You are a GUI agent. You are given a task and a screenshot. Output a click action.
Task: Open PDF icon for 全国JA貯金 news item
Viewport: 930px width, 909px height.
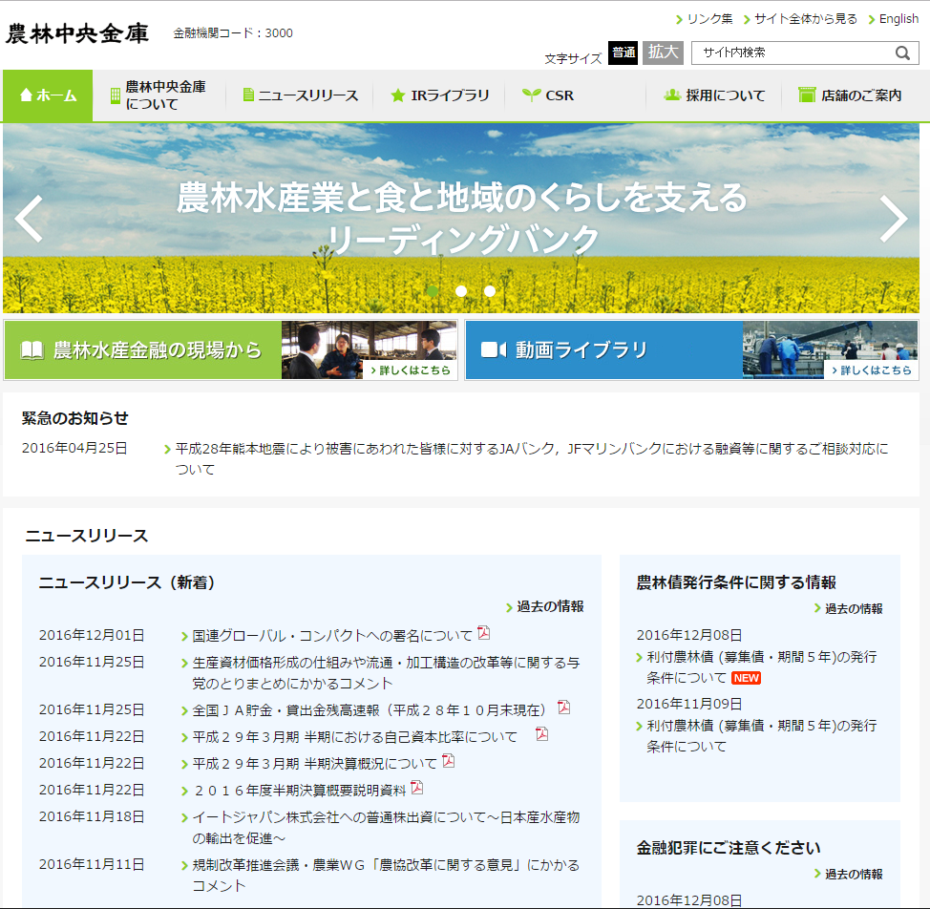point(563,708)
